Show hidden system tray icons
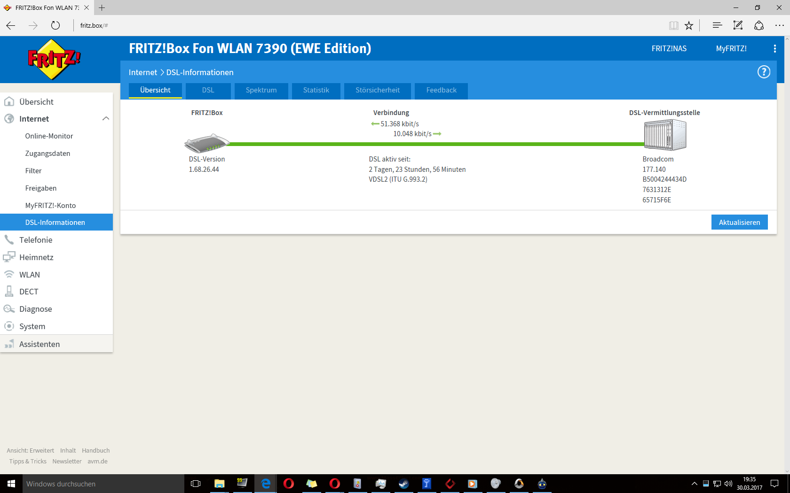This screenshot has width=790, height=493. point(694,484)
